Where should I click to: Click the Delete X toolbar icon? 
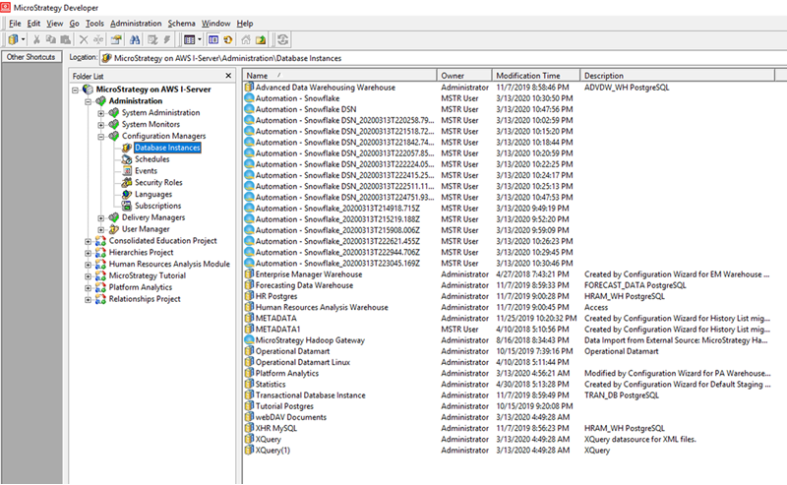click(83, 40)
